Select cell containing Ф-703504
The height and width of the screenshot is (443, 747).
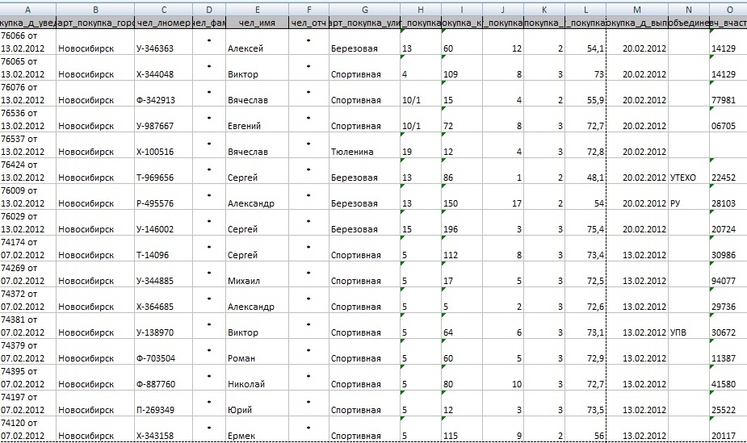(x=155, y=358)
